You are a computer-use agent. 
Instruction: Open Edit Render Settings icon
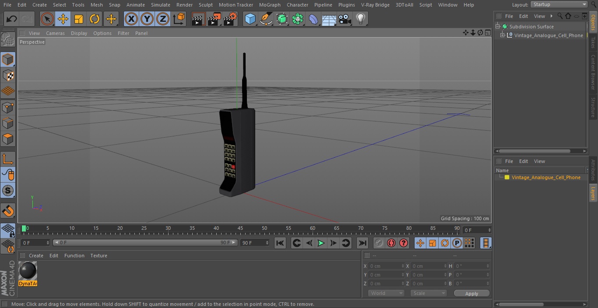230,19
